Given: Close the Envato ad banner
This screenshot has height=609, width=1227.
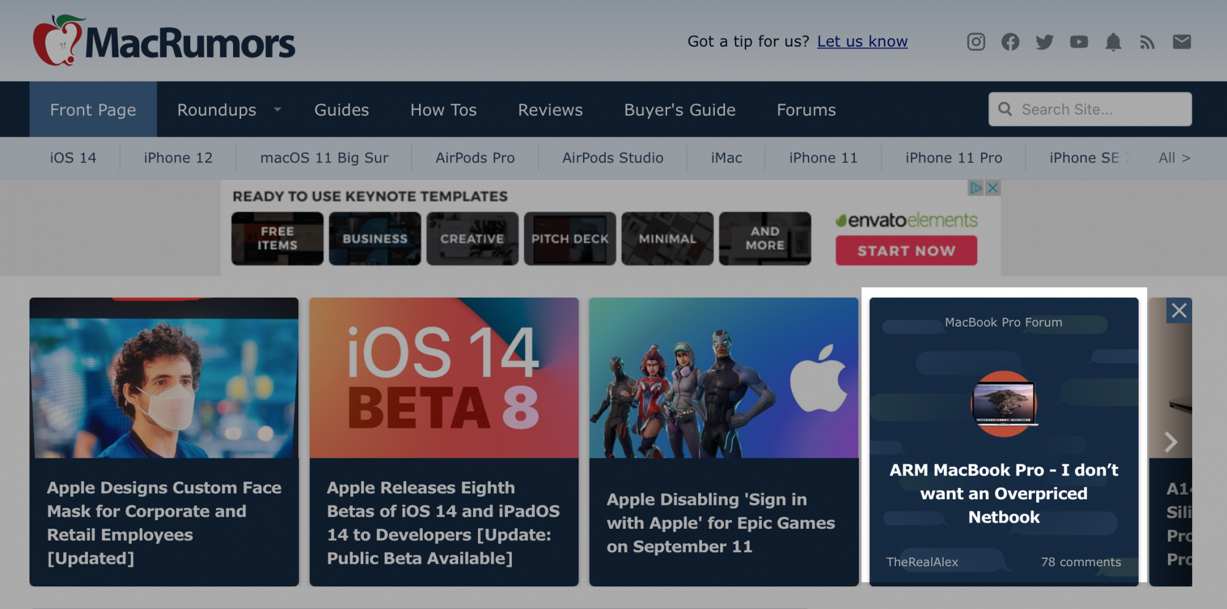Looking at the screenshot, I should click(x=993, y=187).
